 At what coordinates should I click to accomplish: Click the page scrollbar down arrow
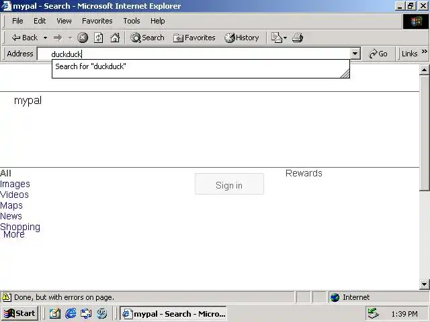pos(424,284)
